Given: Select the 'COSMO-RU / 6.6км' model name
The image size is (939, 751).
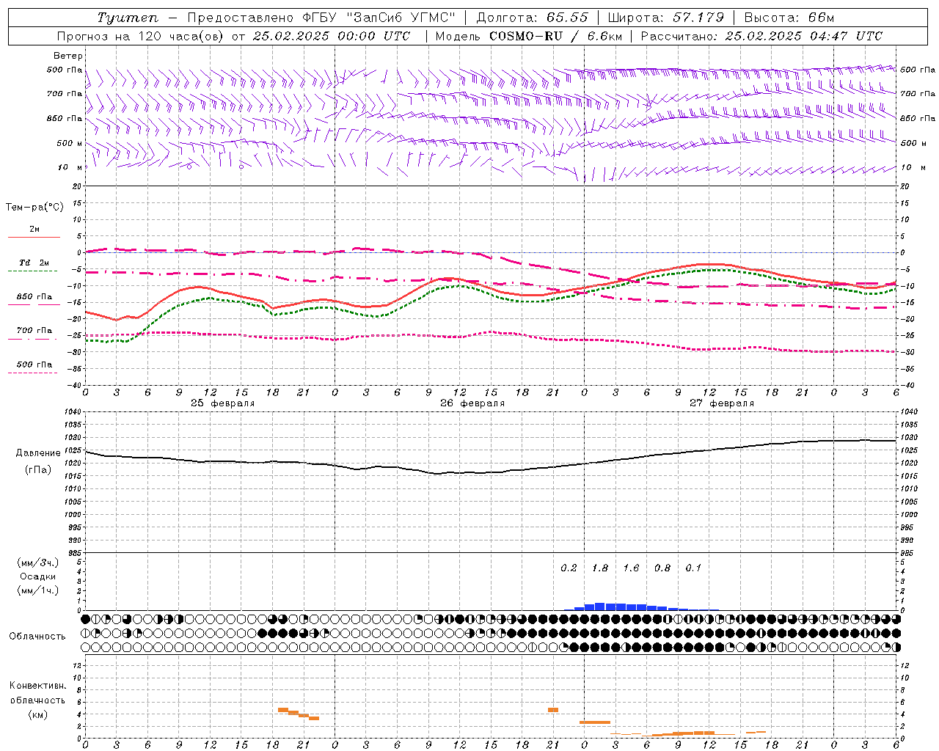Looking at the screenshot, I should (x=555, y=36).
